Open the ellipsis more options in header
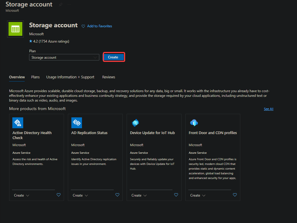The width and height of the screenshot is (297, 223). [69, 4]
